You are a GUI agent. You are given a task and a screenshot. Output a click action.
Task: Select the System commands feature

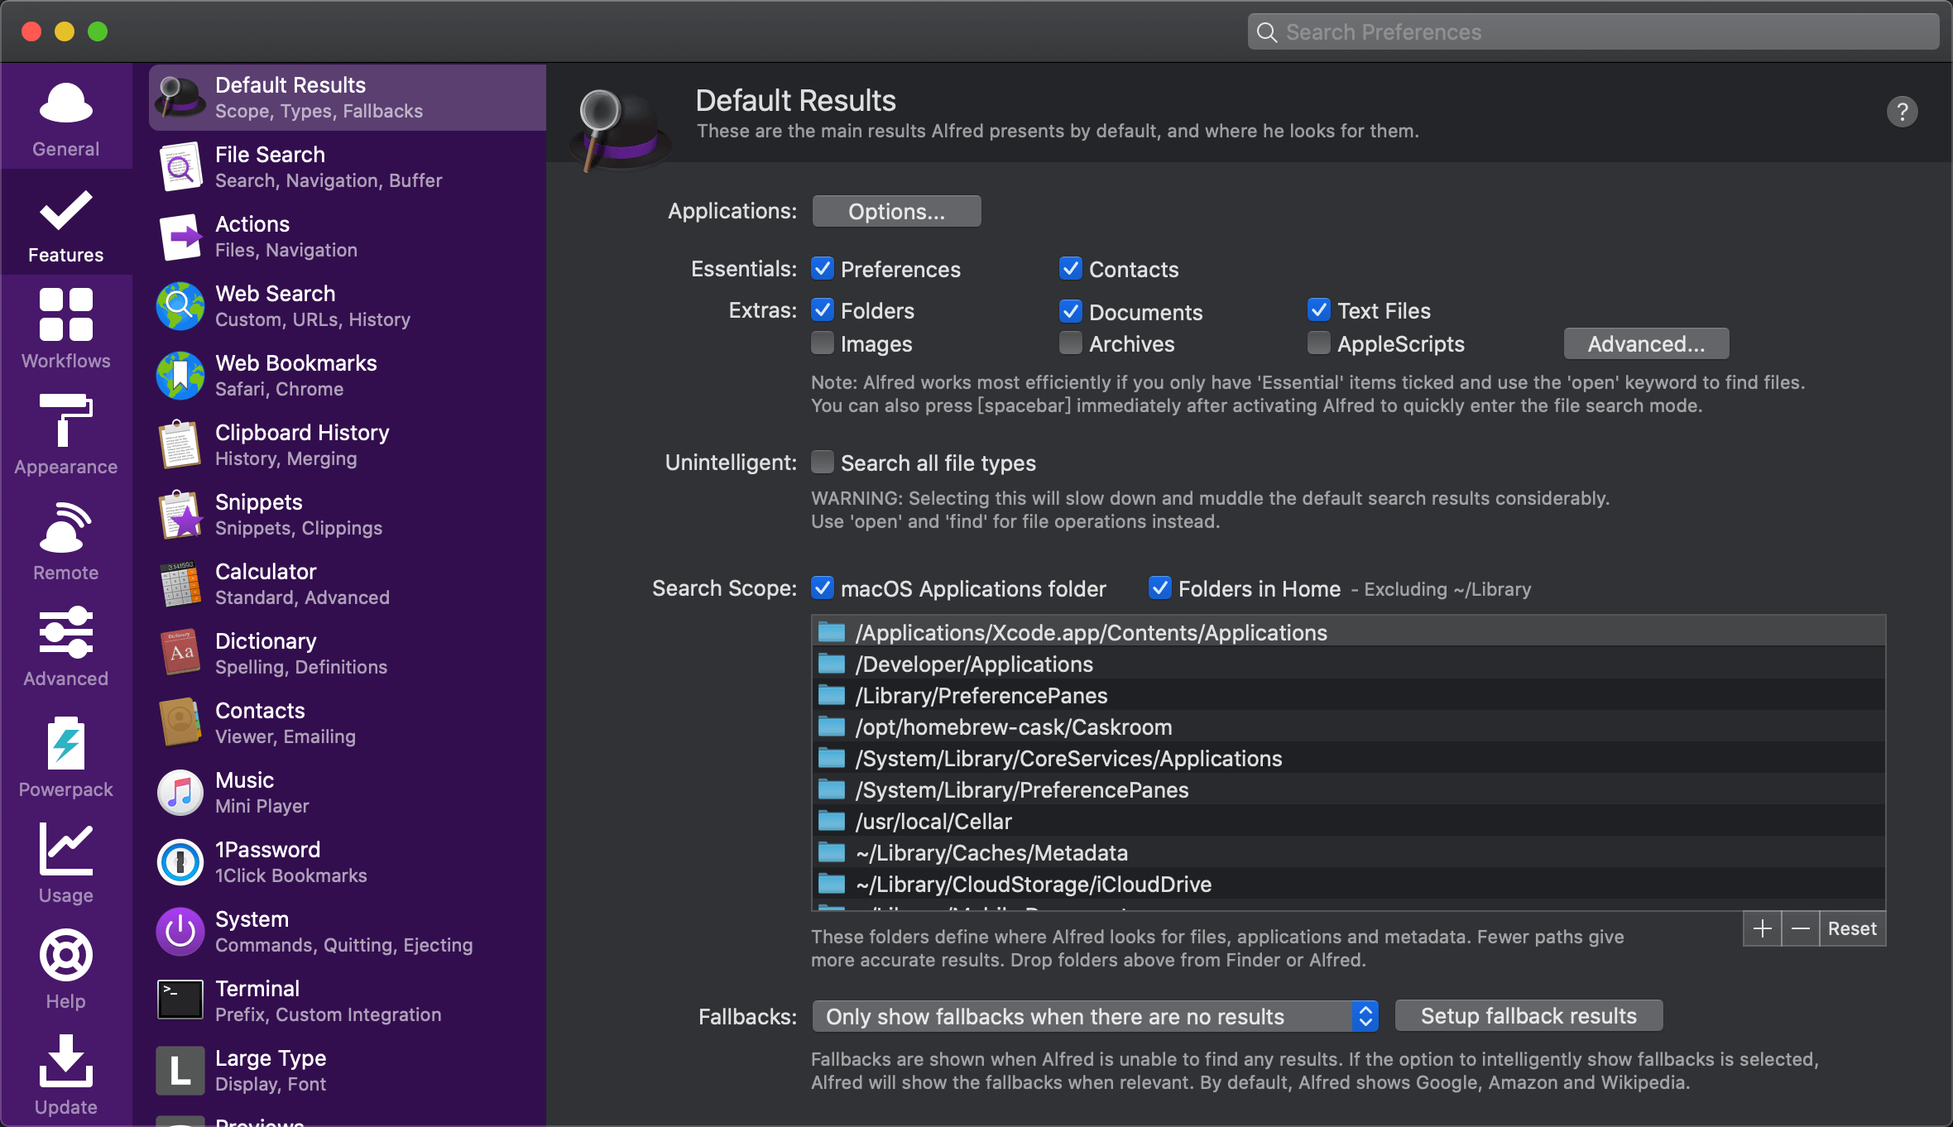point(348,932)
